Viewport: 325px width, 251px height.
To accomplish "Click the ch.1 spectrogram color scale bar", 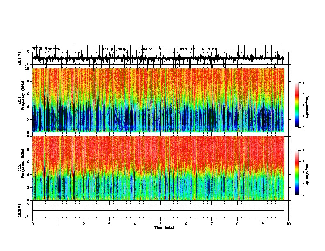I will [x=297, y=105].
